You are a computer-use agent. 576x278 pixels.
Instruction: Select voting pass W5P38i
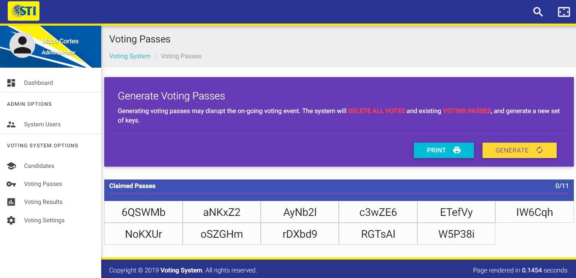456,234
